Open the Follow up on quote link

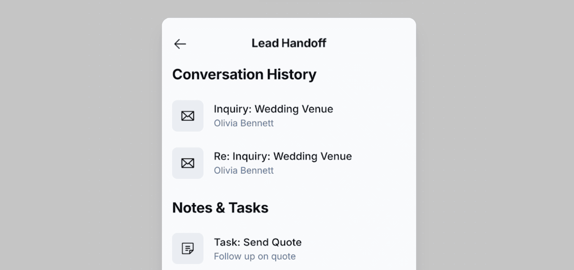pos(255,256)
